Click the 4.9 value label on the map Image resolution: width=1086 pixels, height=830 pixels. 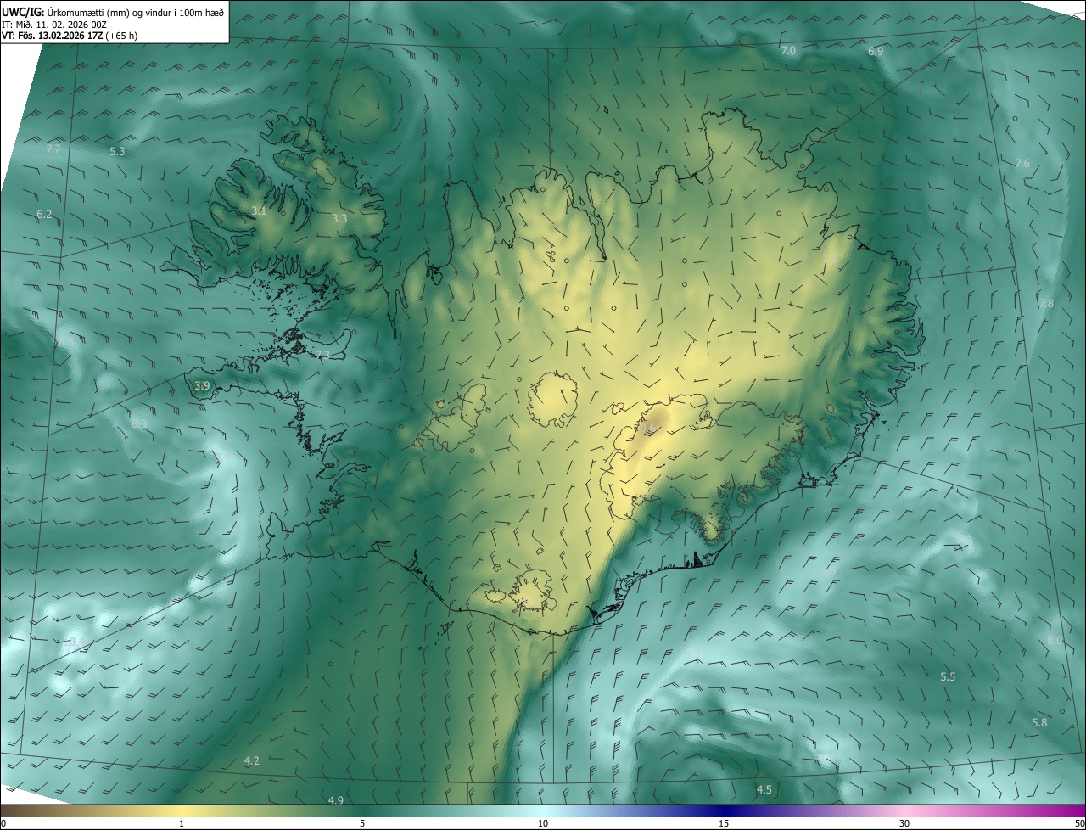click(335, 801)
